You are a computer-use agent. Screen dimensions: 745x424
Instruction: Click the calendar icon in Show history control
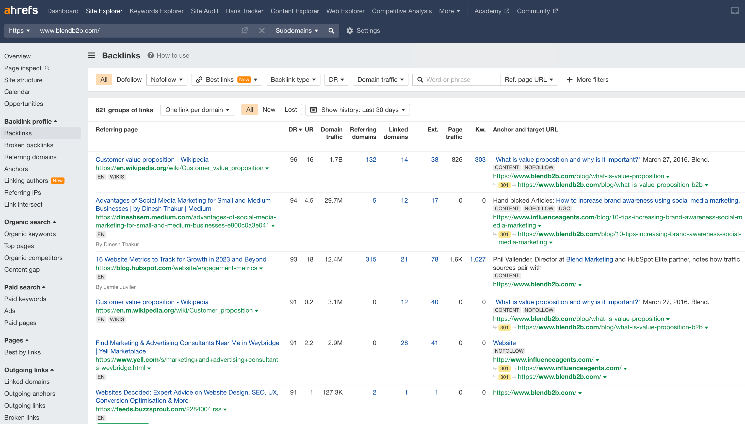[x=313, y=110]
